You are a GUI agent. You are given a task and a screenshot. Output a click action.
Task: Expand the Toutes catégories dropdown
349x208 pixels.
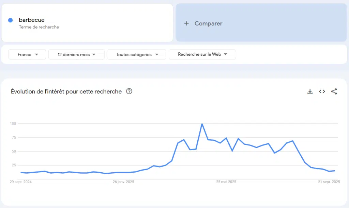click(x=137, y=54)
